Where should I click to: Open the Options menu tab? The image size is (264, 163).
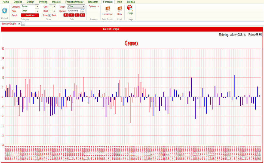tap(18, 2)
